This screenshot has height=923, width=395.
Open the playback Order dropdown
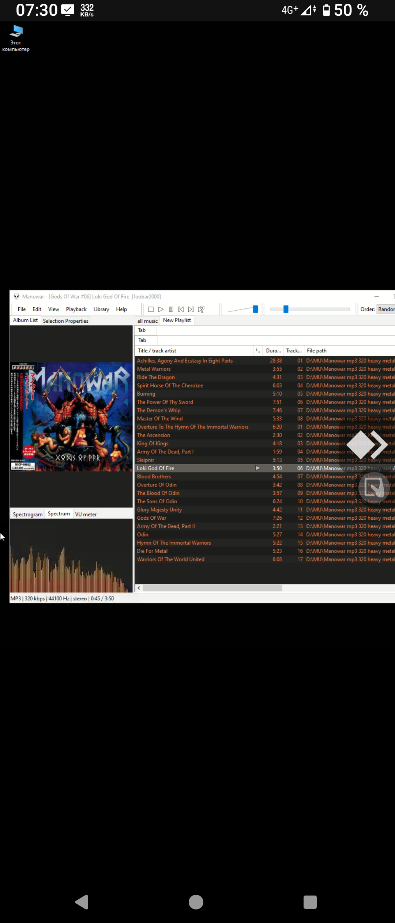[386, 309]
